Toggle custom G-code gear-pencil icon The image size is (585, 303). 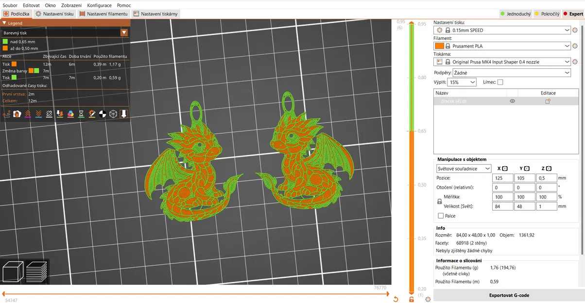tap(92, 114)
